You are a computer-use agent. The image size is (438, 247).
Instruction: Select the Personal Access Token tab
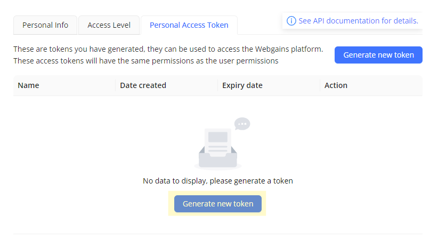[x=189, y=25]
